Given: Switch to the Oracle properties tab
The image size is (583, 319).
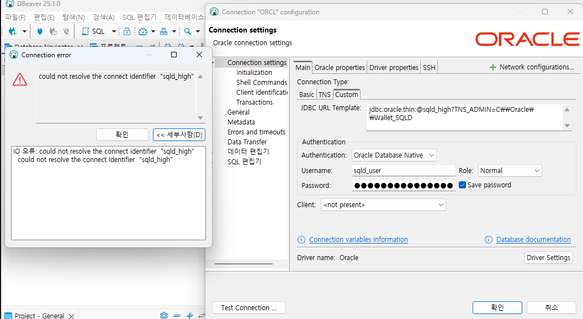Looking at the screenshot, I should (x=340, y=68).
